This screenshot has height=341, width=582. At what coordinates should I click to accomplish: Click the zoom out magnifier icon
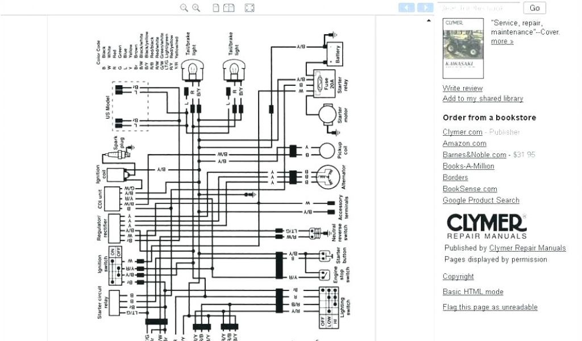(x=184, y=8)
